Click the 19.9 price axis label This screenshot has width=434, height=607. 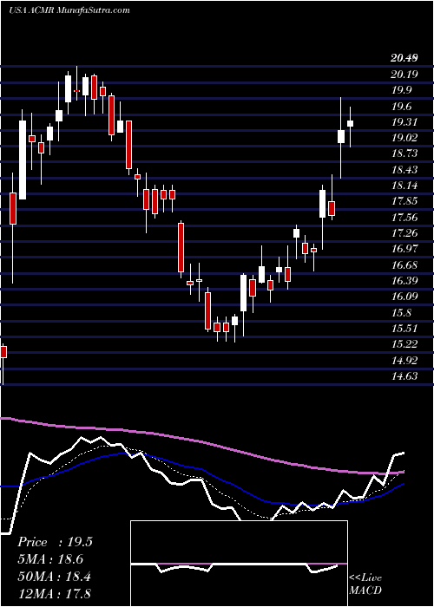[x=401, y=90]
